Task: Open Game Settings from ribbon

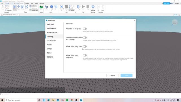Action: [93, 8]
